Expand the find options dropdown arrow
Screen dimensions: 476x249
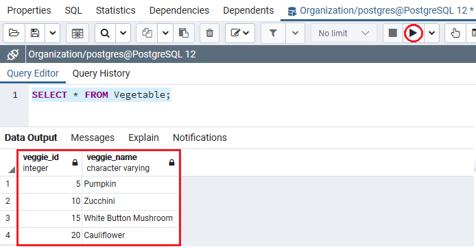tap(123, 33)
